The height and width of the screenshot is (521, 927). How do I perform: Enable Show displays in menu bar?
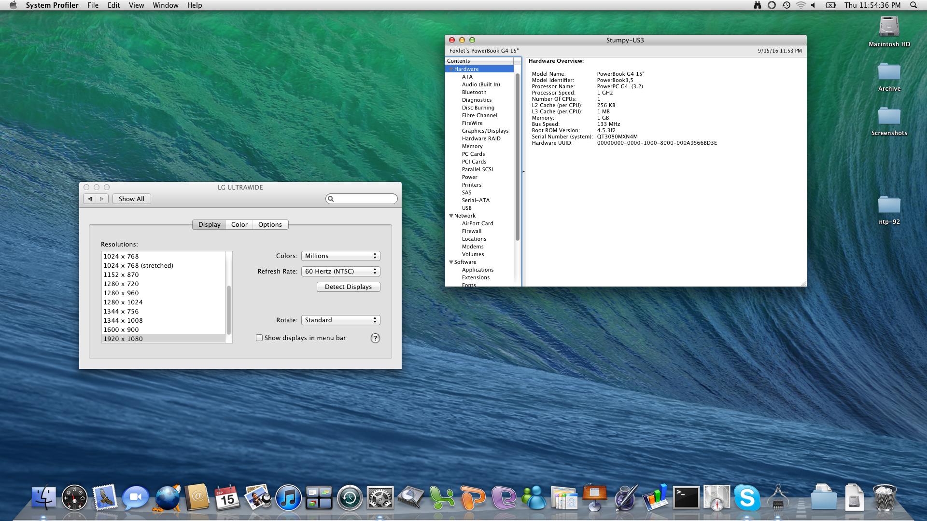(259, 338)
